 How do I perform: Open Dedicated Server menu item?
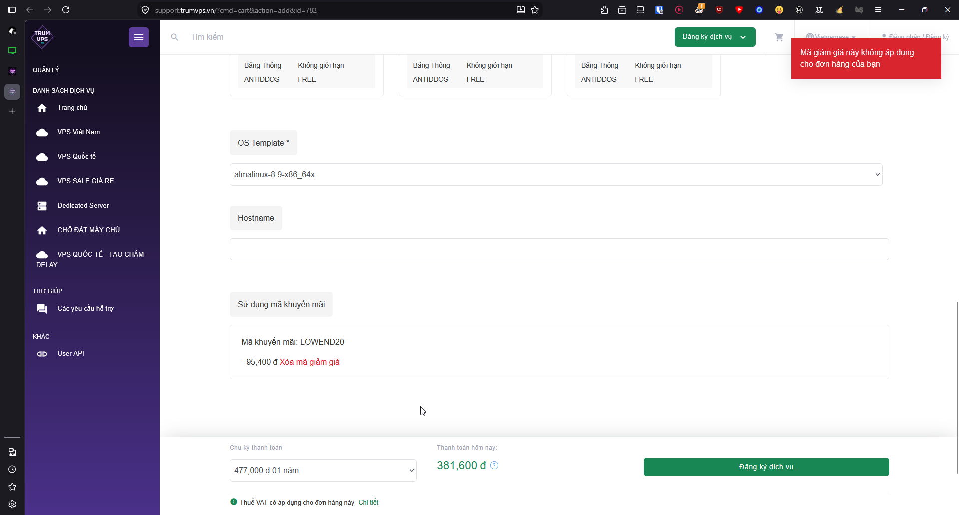click(83, 206)
